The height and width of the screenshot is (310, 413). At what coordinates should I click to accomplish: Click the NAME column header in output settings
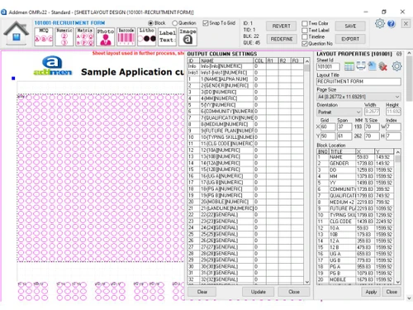pyautogui.click(x=226, y=60)
